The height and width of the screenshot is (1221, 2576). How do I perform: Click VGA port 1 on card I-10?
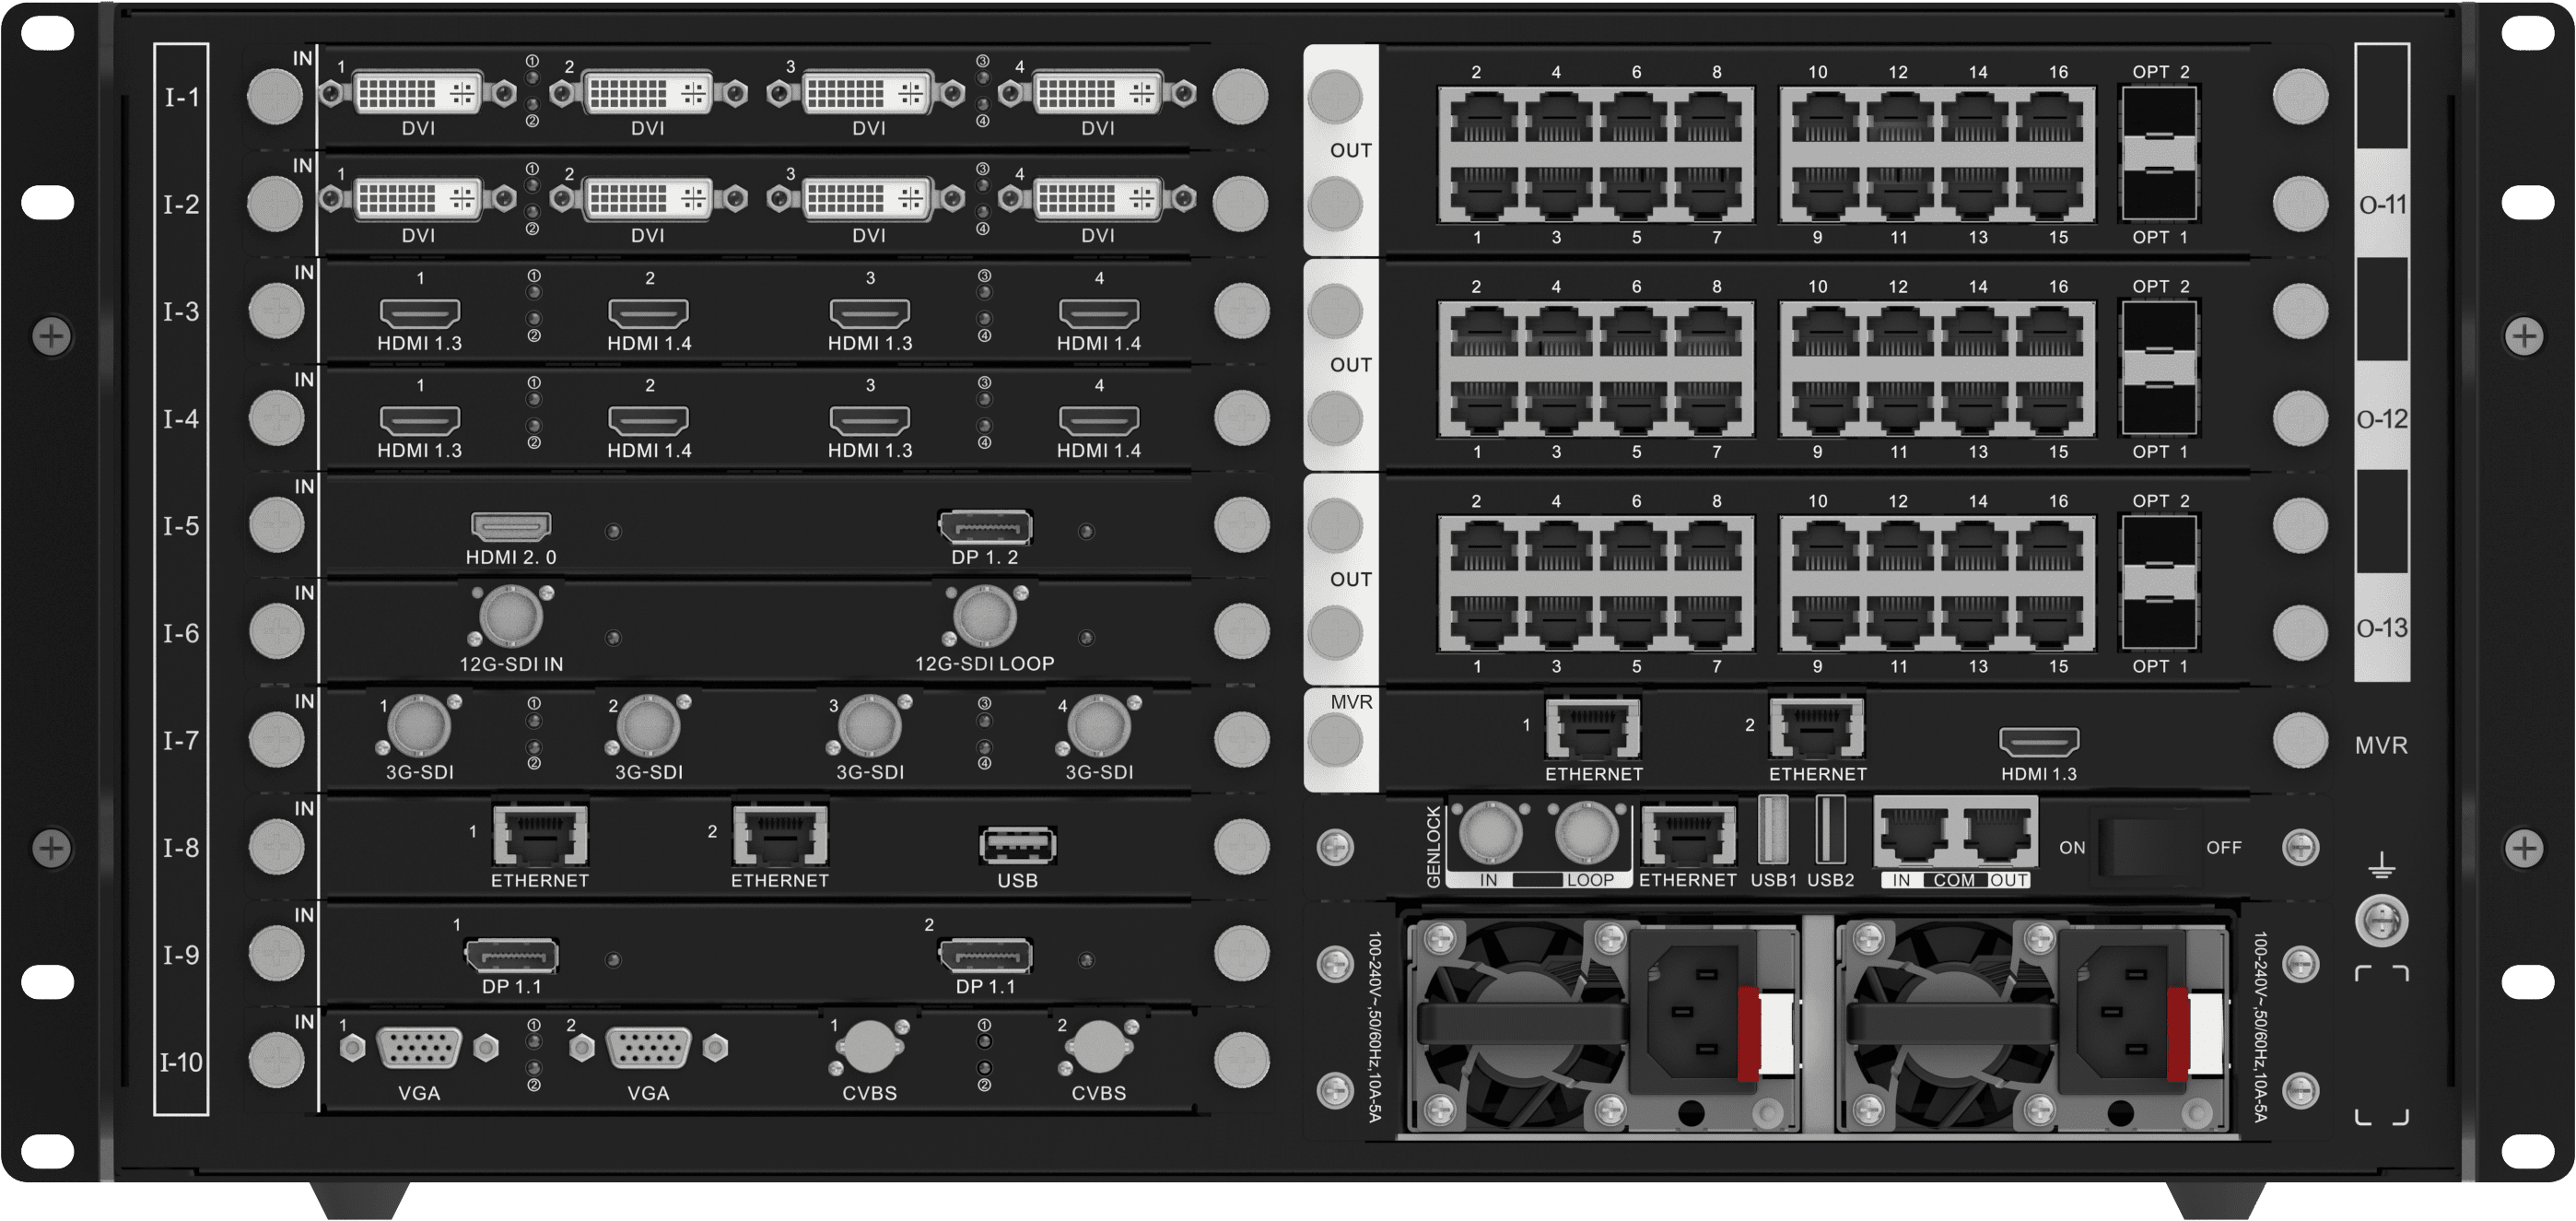pos(419,1047)
